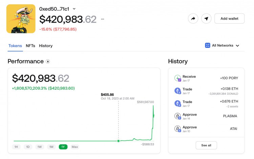
Task: Click the ETH icon for DONALD trade
Action: click(177, 91)
